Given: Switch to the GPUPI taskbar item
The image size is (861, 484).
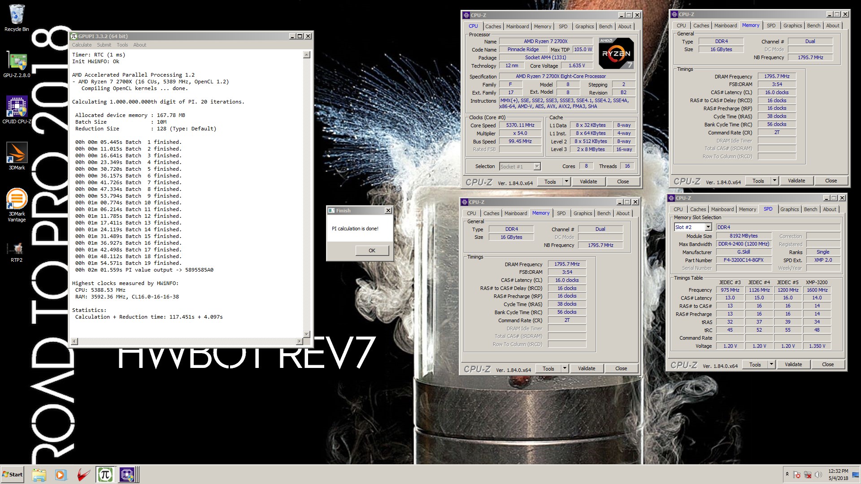Looking at the screenshot, I should tap(105, 475).
